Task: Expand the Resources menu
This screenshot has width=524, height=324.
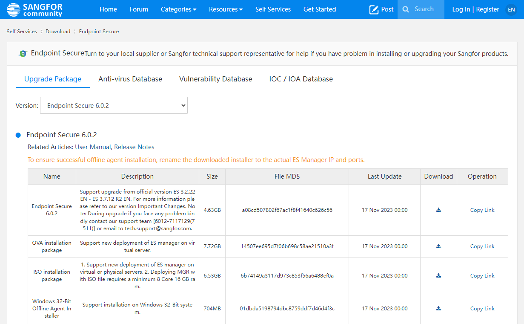Action: coord(226,9)
